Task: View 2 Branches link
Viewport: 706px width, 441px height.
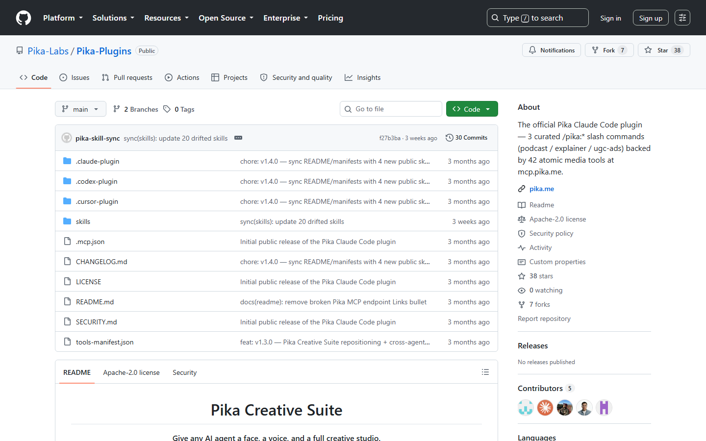Action: click(136, 109)
